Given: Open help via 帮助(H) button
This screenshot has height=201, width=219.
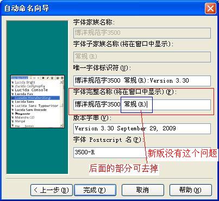Looking at the screenshot, I should (x=191, y=190).
